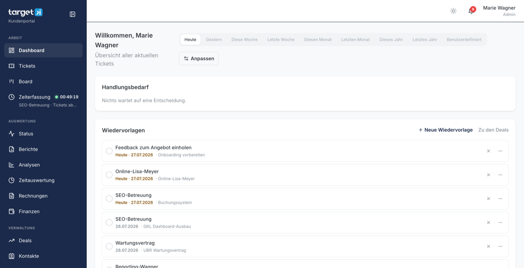Select the Diesen Monat tab

click(x=318, y=40)
